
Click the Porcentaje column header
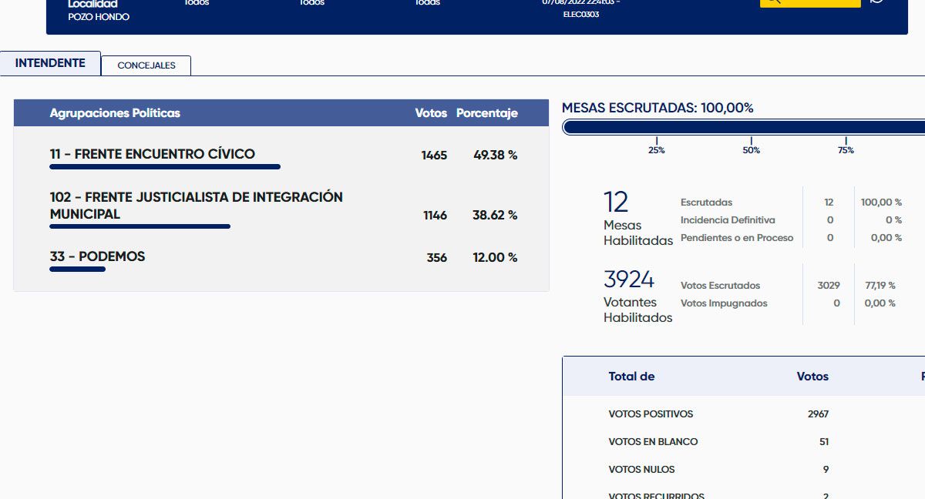point(486,113)
